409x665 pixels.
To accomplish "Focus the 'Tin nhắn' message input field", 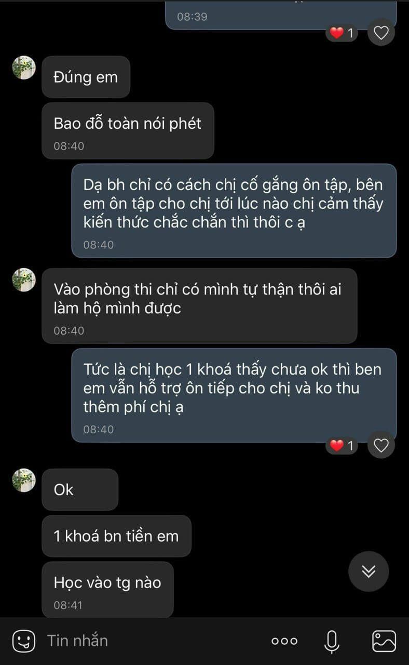I will point(151,641).
